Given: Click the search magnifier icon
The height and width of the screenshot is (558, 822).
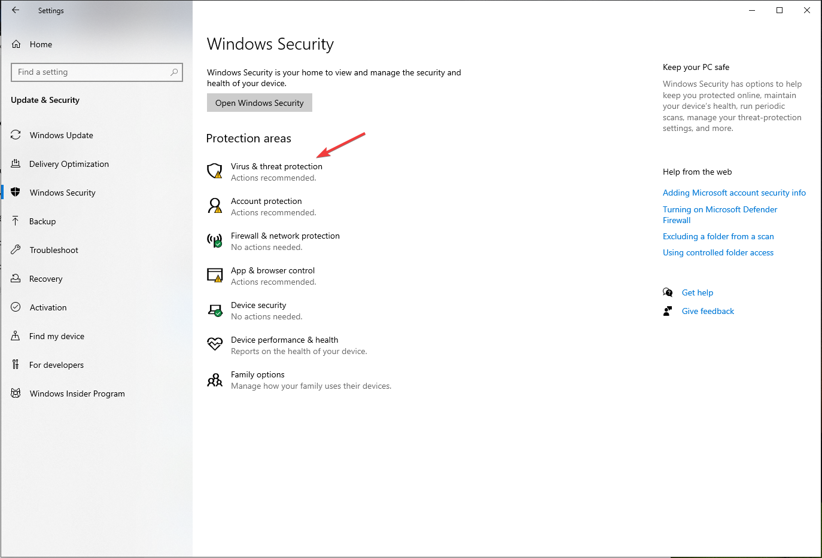Looking at the screenshot, I should 174,72.
